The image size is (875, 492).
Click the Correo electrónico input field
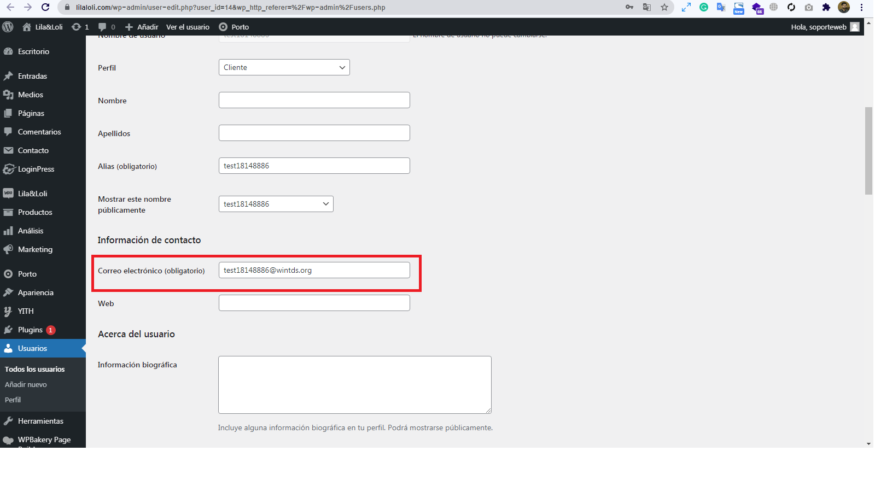click(314, 270)
